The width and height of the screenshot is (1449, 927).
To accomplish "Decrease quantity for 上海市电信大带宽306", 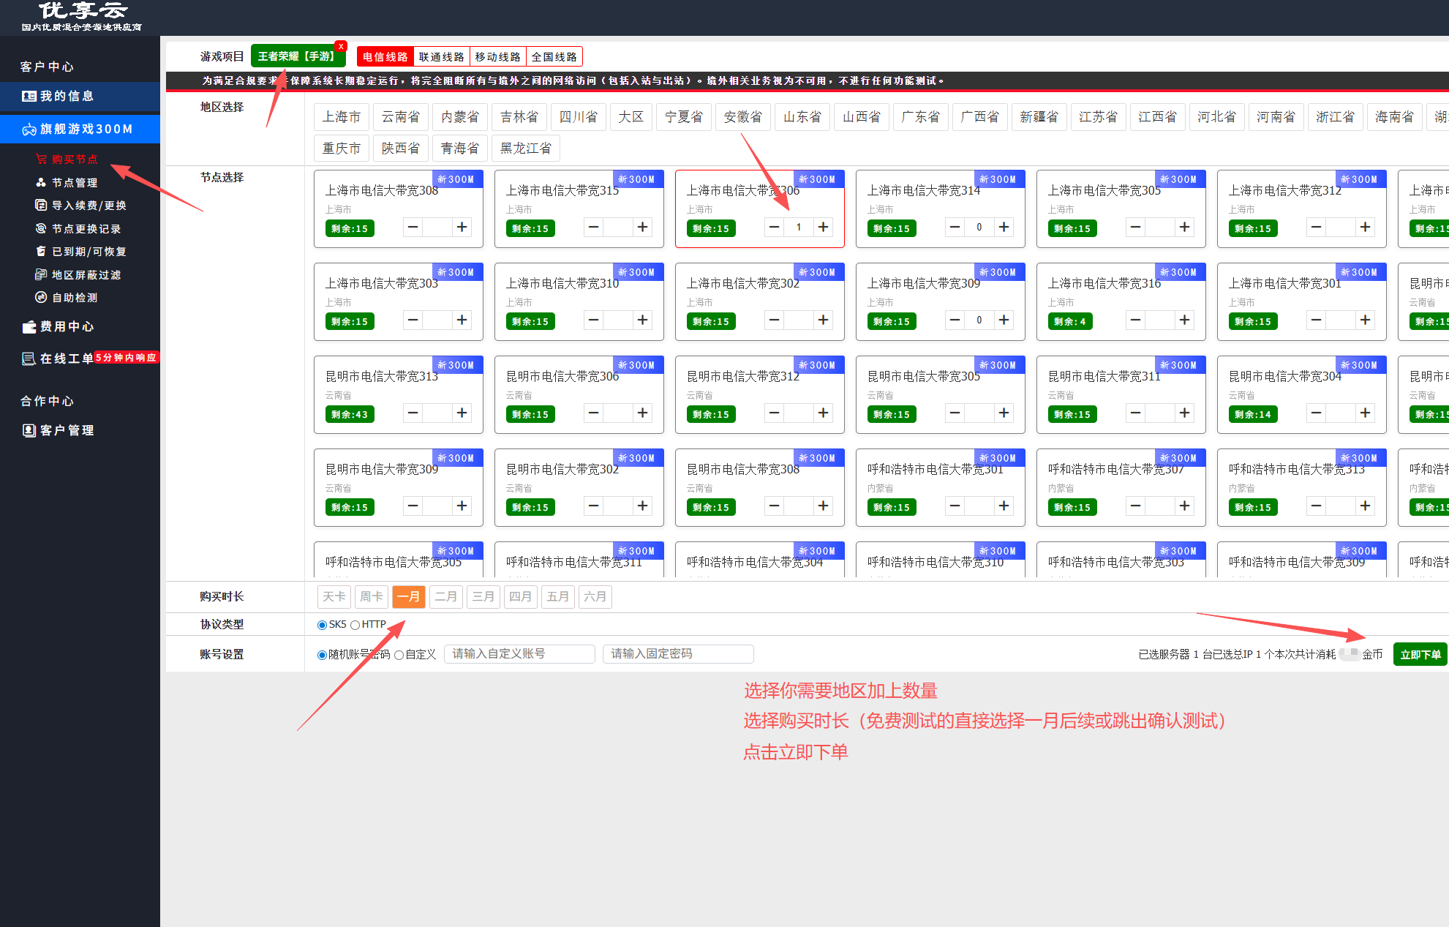I will click(775, 227).
